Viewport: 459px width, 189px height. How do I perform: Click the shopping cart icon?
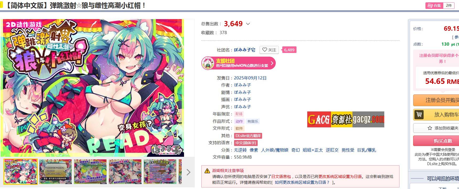click(419, 115)
